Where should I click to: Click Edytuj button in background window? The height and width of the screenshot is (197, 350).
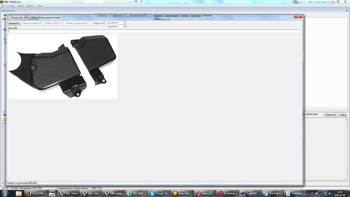(x=343, y=115)
